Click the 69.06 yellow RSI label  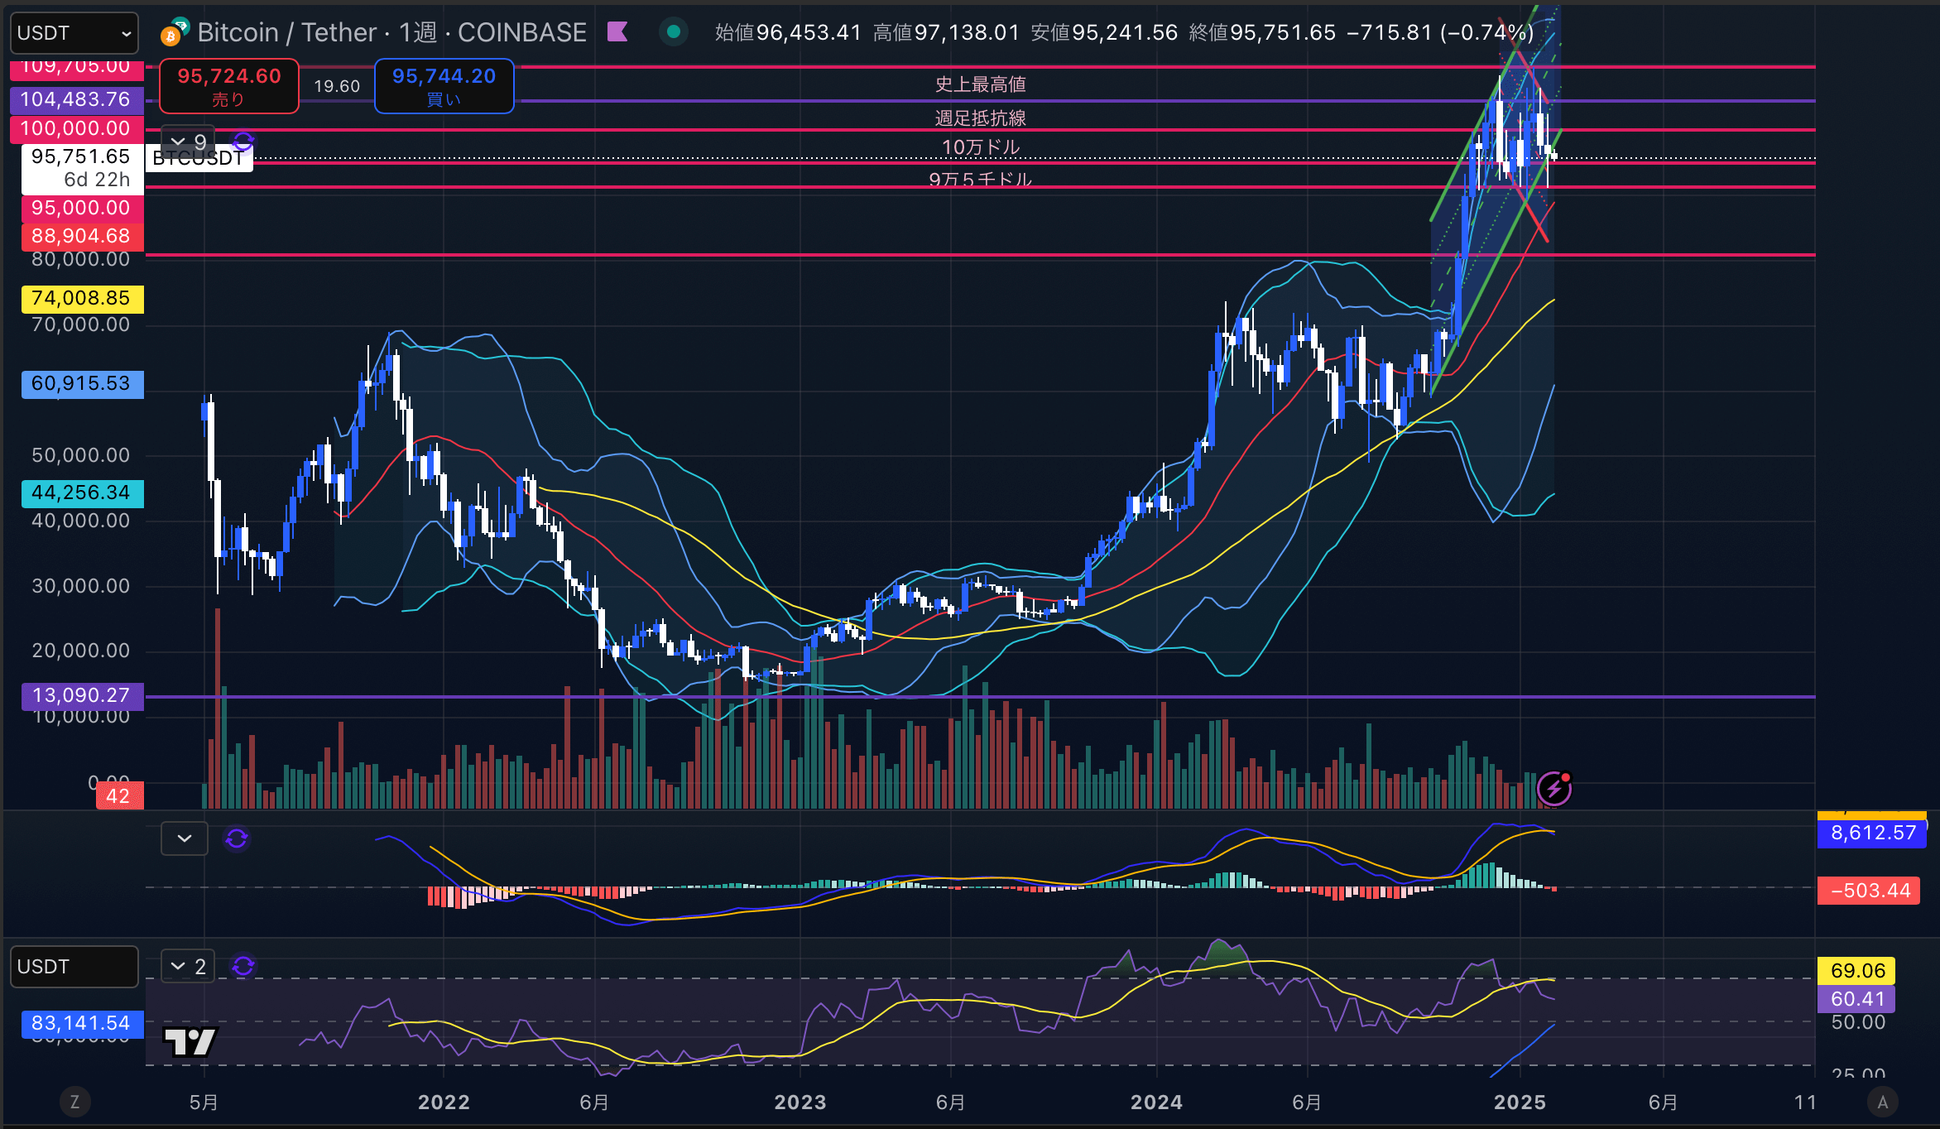point(1857,971)
